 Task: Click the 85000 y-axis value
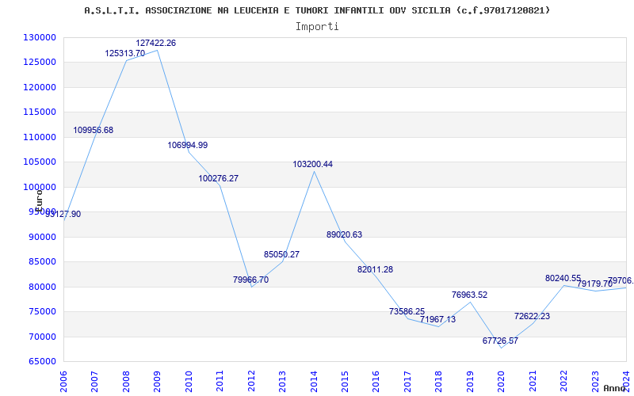point(43,262)
